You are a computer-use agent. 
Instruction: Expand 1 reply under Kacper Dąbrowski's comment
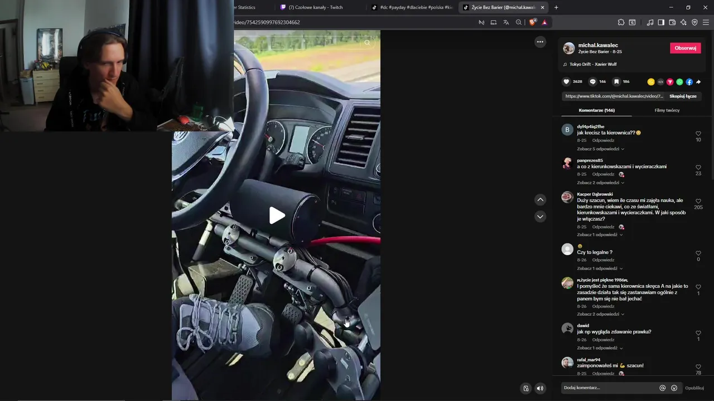click(x=600, y=234)
